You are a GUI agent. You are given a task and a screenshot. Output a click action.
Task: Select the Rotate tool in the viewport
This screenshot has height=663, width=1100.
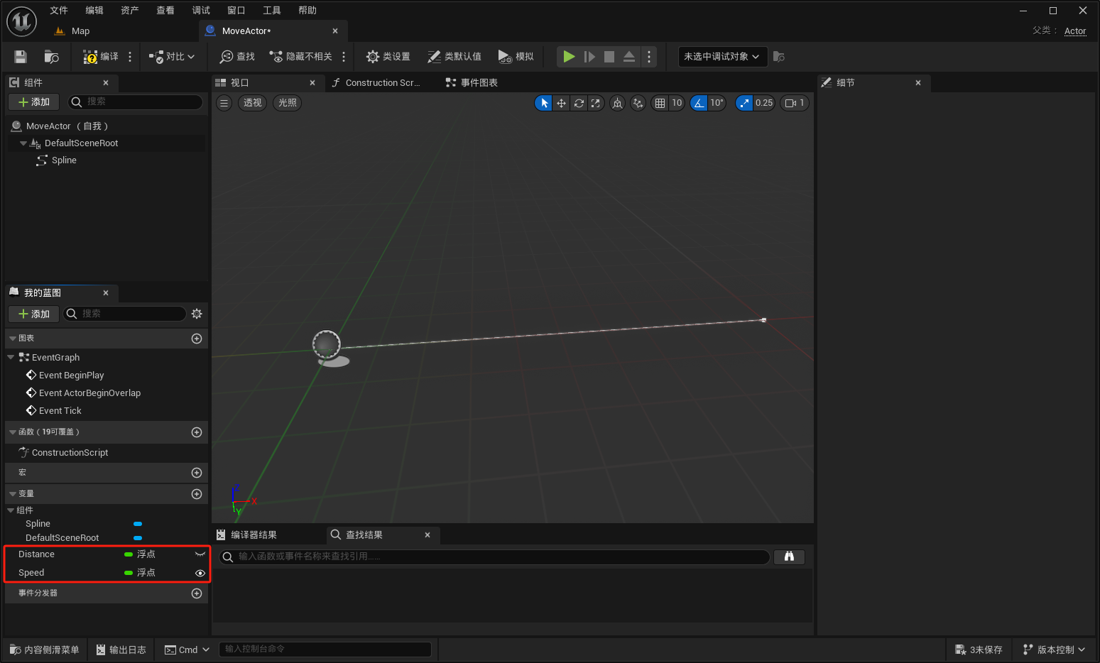click(x=578, y=102)
